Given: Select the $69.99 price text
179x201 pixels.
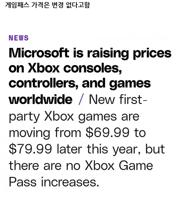Looking at the screenshot, I should [x=108, y=132].
